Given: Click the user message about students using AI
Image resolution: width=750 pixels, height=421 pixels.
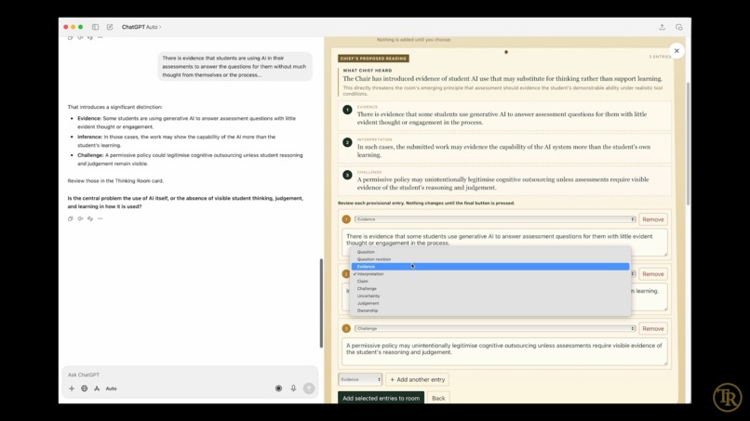Looking at the screenshot, I should click(x=234, y=66).
